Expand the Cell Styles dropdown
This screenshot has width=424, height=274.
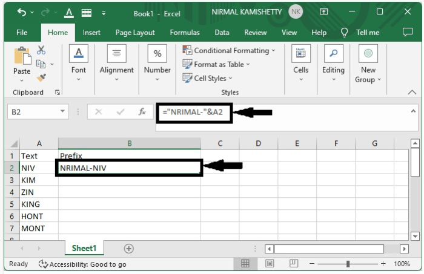207,78
